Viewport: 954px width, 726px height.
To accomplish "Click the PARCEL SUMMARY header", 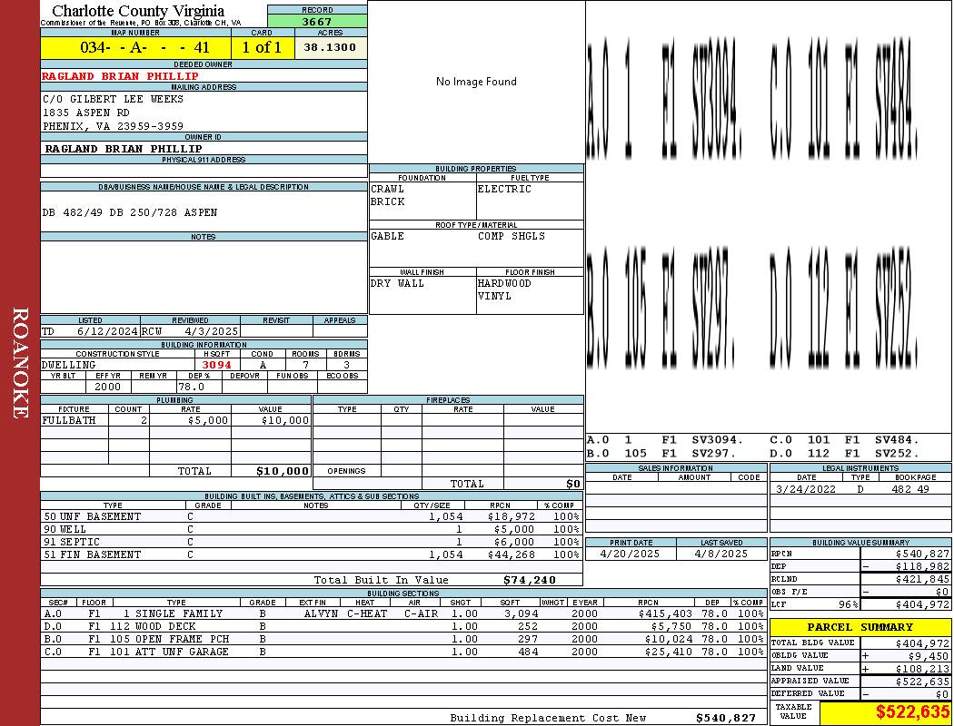I will [860, 627].
